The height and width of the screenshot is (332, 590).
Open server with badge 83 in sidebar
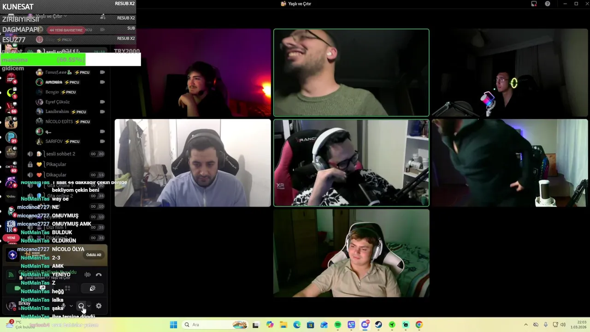coord(11,167)
